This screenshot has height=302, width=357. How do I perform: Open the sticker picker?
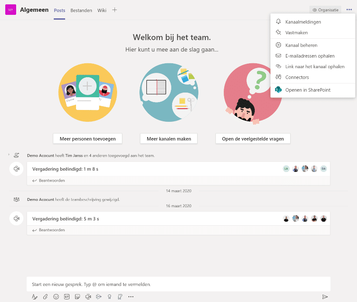pyautogui.click(x=77, y=297)
